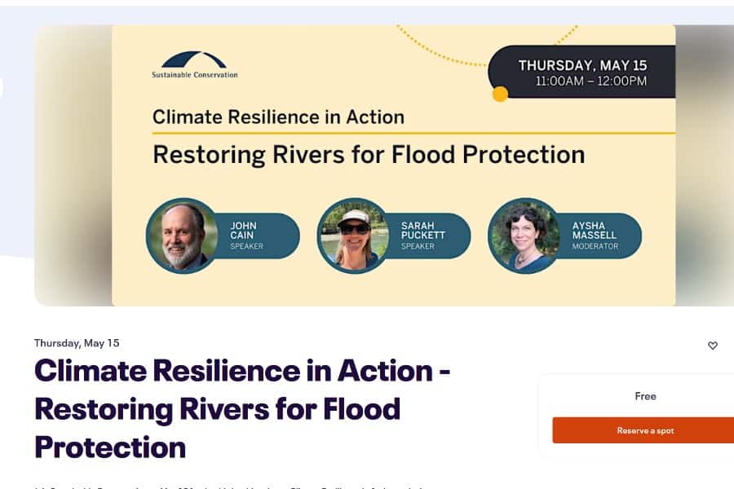Click the Free price label
This screenshot has width=734, height=489.
pyautogui.click(x=645, y=396)
